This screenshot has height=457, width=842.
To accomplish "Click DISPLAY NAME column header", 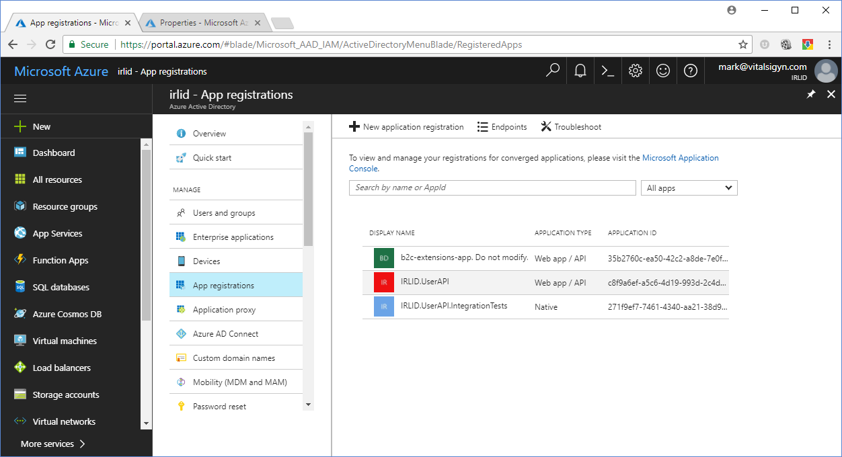I will click(392, 233).
